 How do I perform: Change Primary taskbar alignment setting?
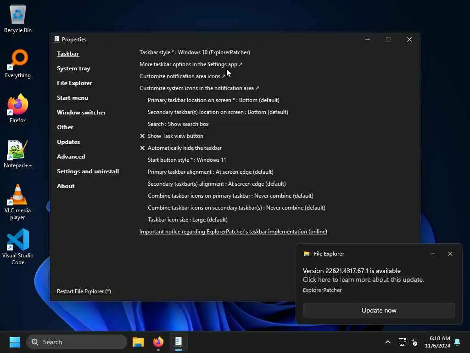(x=210, y=172)
